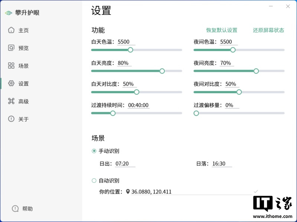Click the Home (主页) house icon

(11, 30)
